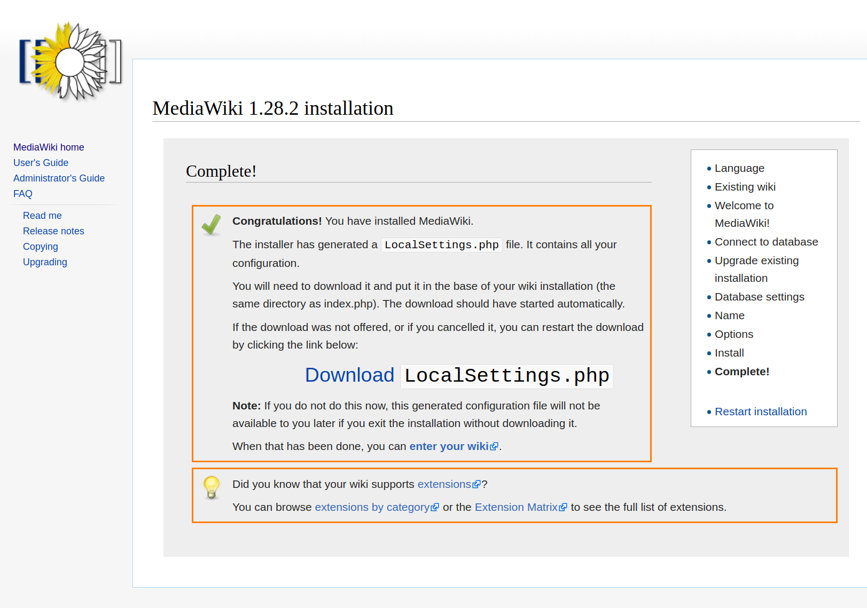Open the User's Guide
Screen dimensions: 867x608
(41, 162)
